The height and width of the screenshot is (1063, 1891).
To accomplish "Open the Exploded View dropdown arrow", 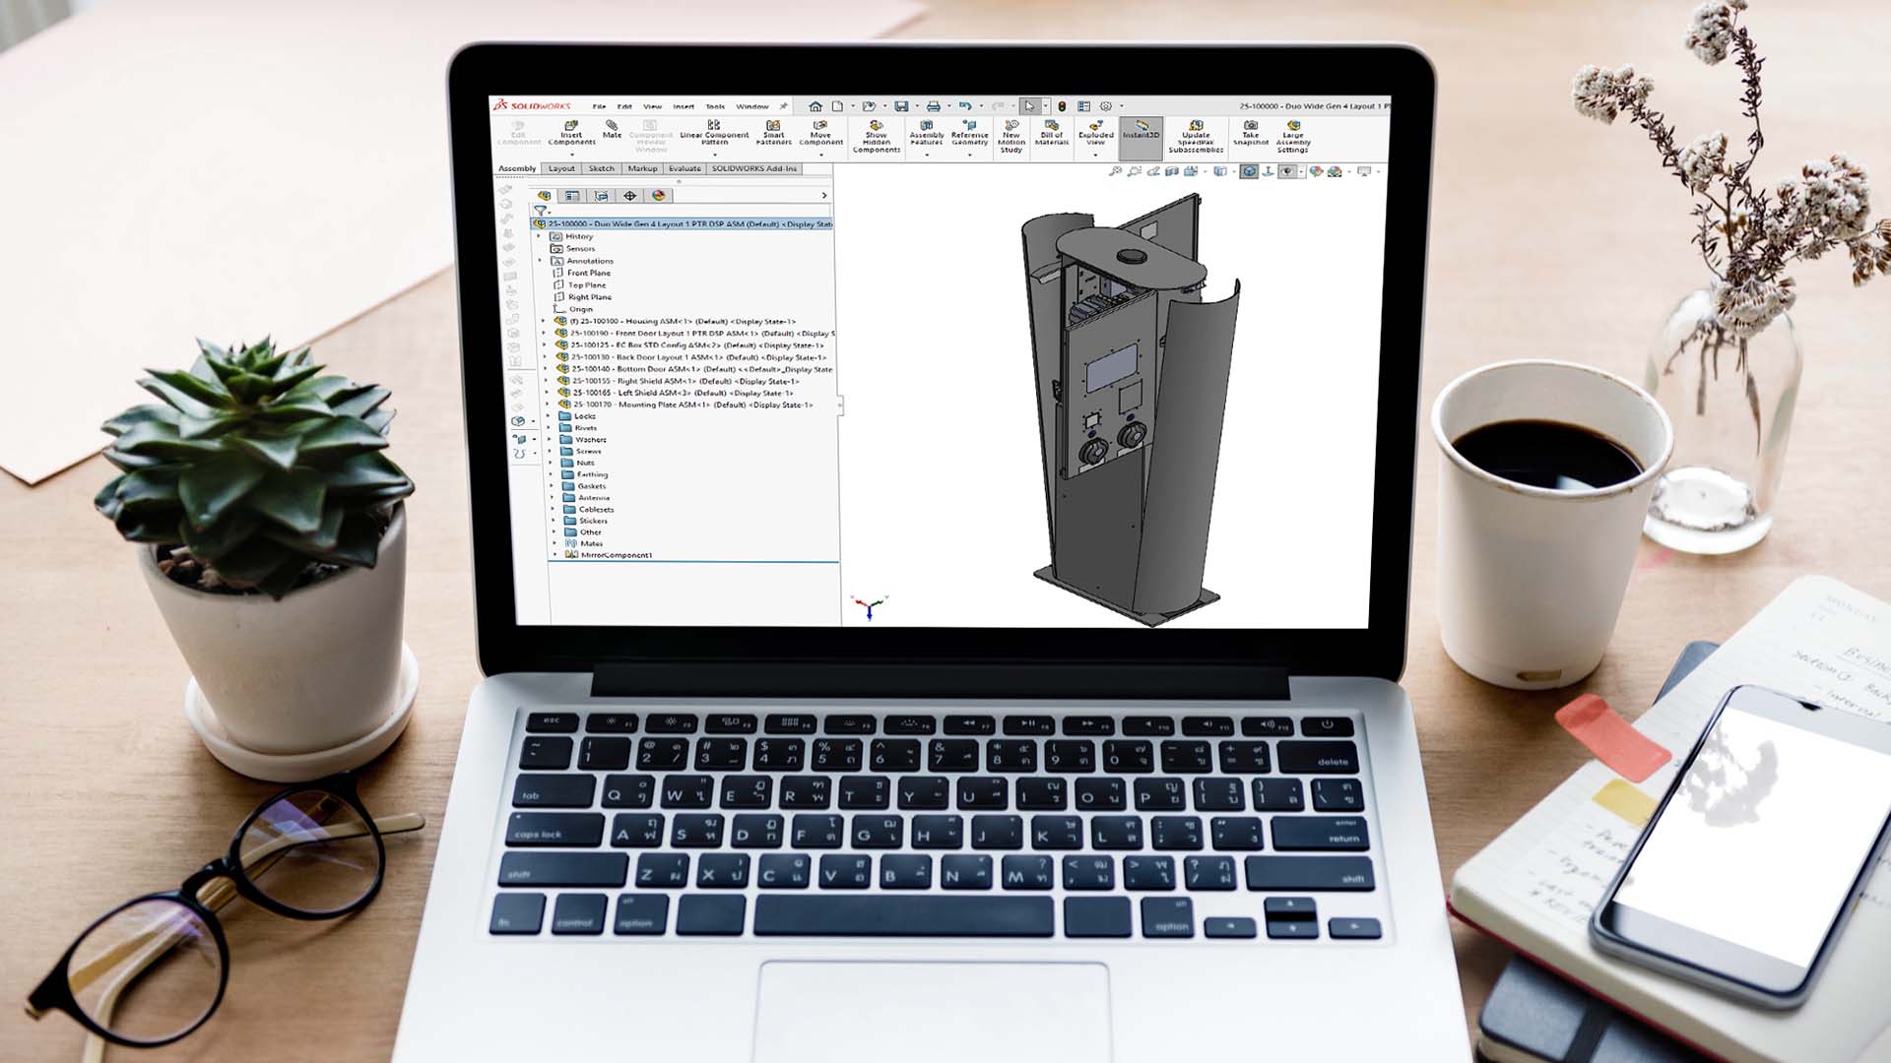I will coord(1095,155).
